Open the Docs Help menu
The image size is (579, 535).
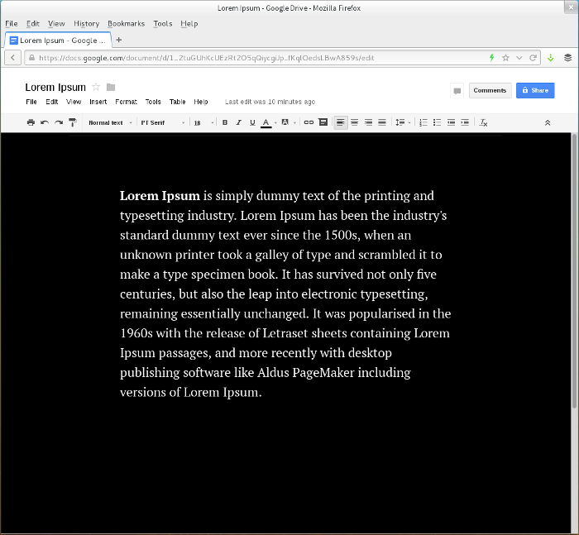pyautogui.click(x=201, y=102)
